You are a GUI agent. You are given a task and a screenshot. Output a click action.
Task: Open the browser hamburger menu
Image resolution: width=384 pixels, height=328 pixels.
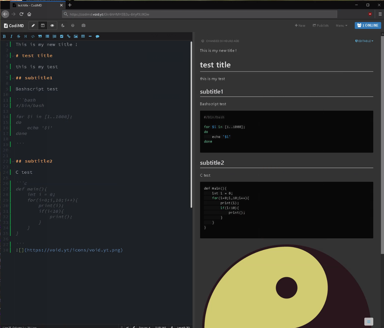click(380, 14)
